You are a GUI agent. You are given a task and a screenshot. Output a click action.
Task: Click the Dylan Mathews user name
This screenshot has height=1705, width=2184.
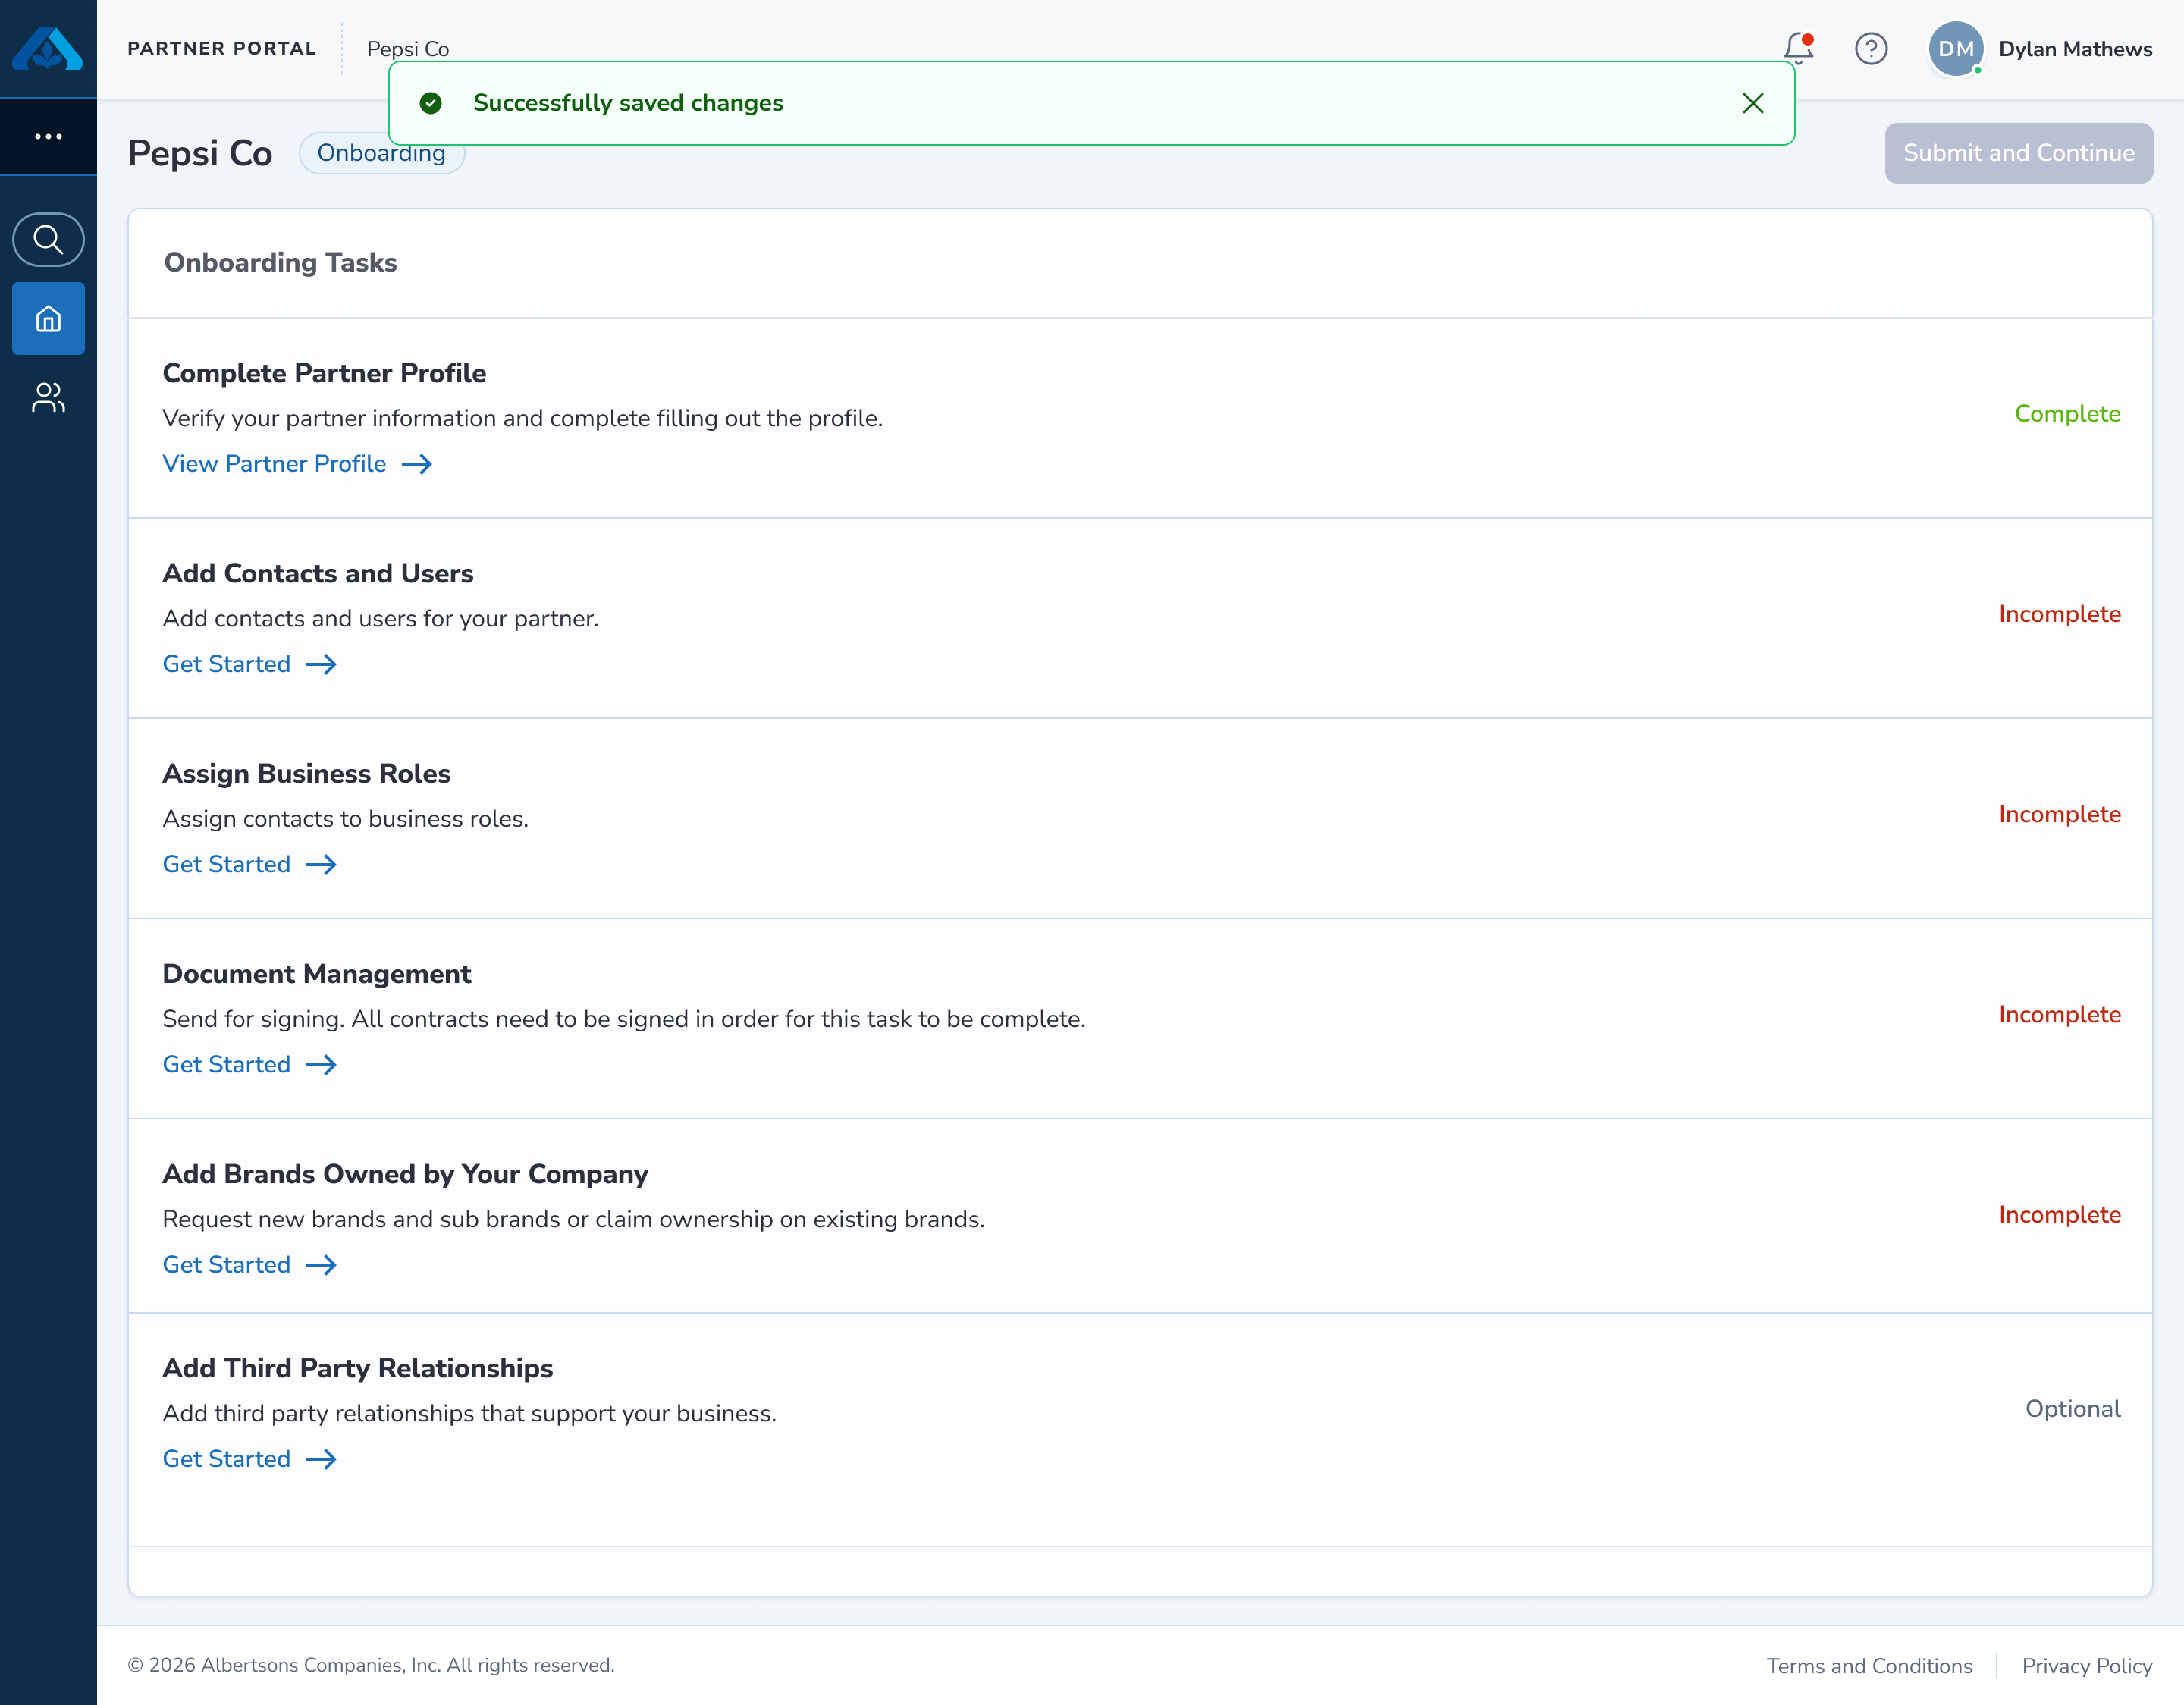click(2076, 49)
